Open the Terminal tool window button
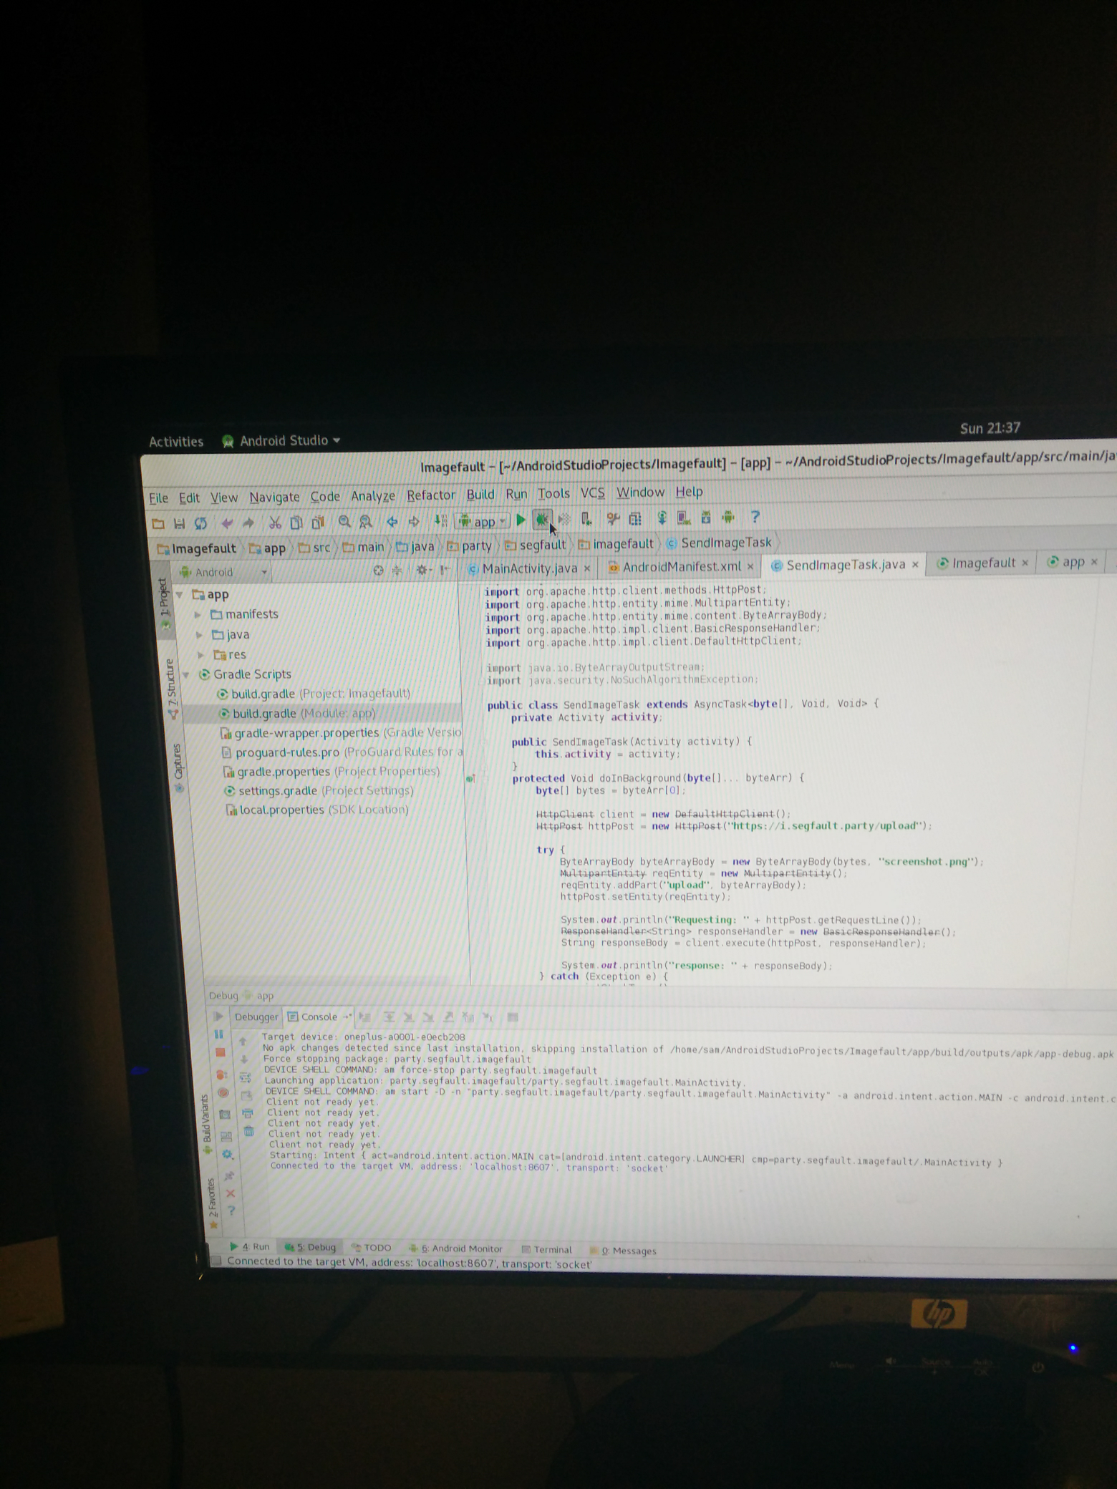Screen dimensions: 1117x1489 pyautogui.click(x=547, y=1249)
